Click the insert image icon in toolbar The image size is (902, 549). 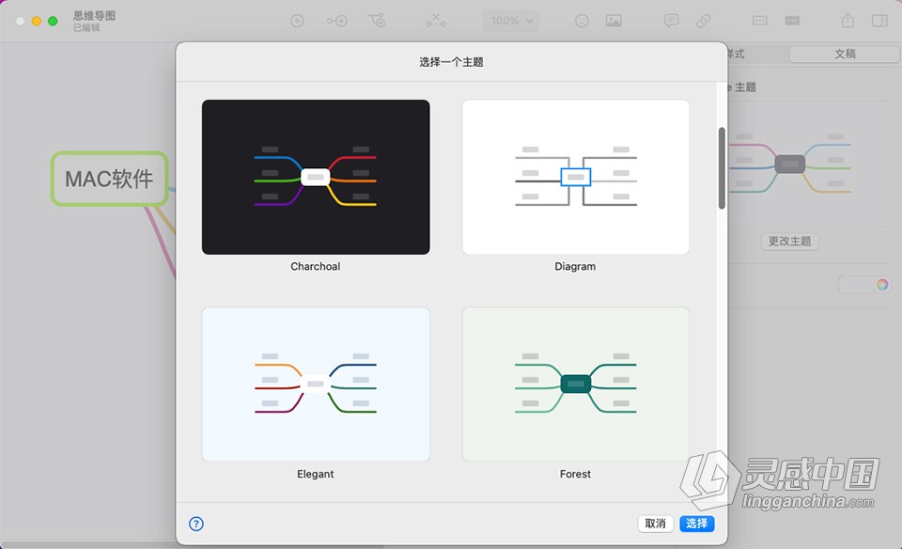(x=614, y=20)
